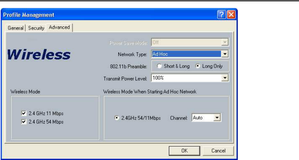Expand the Transmit Power Level dropdown arrow
The image size is (299, 160).
(225, 78)
